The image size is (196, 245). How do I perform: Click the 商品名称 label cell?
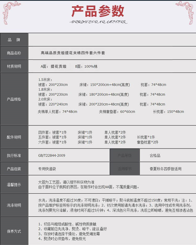coord(14,53)
